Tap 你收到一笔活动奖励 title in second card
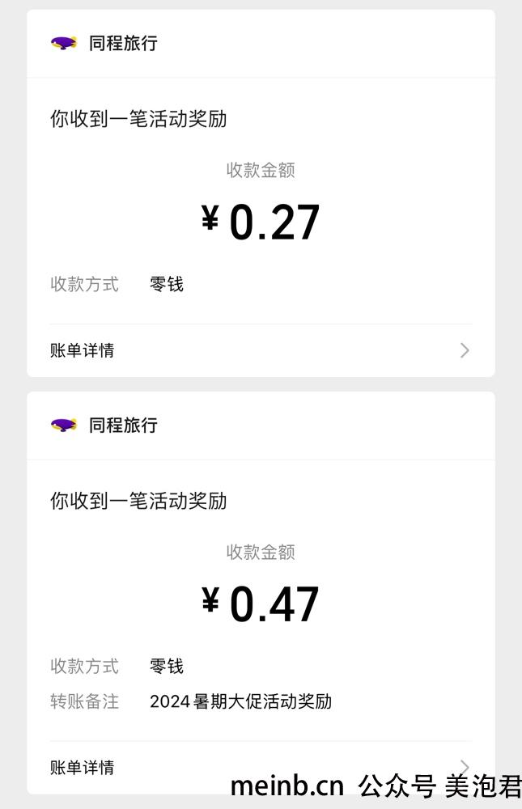Image resolution: width=522 pixels, height=809 pixels. pyautogui.click(x=138, y=501)
